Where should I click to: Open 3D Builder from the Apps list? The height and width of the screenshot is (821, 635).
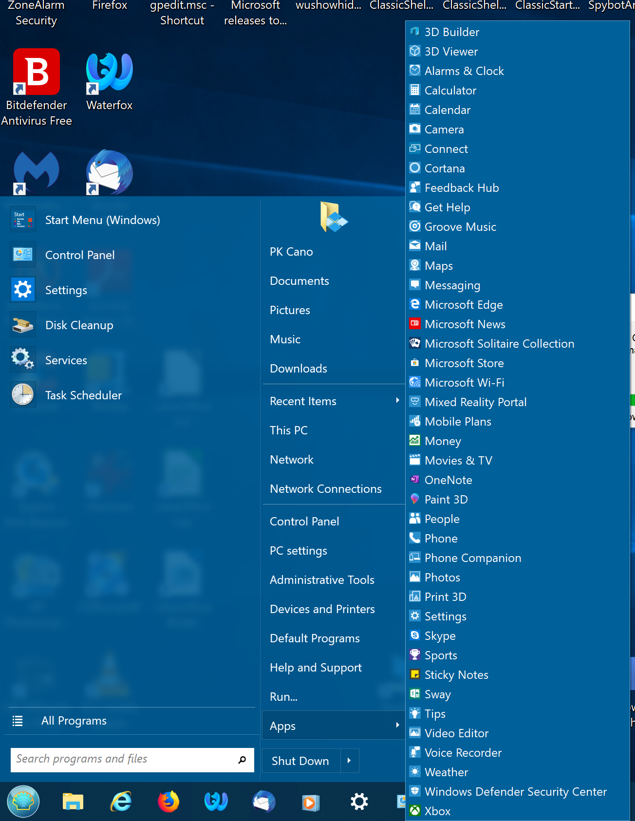(x=518, y=32)
